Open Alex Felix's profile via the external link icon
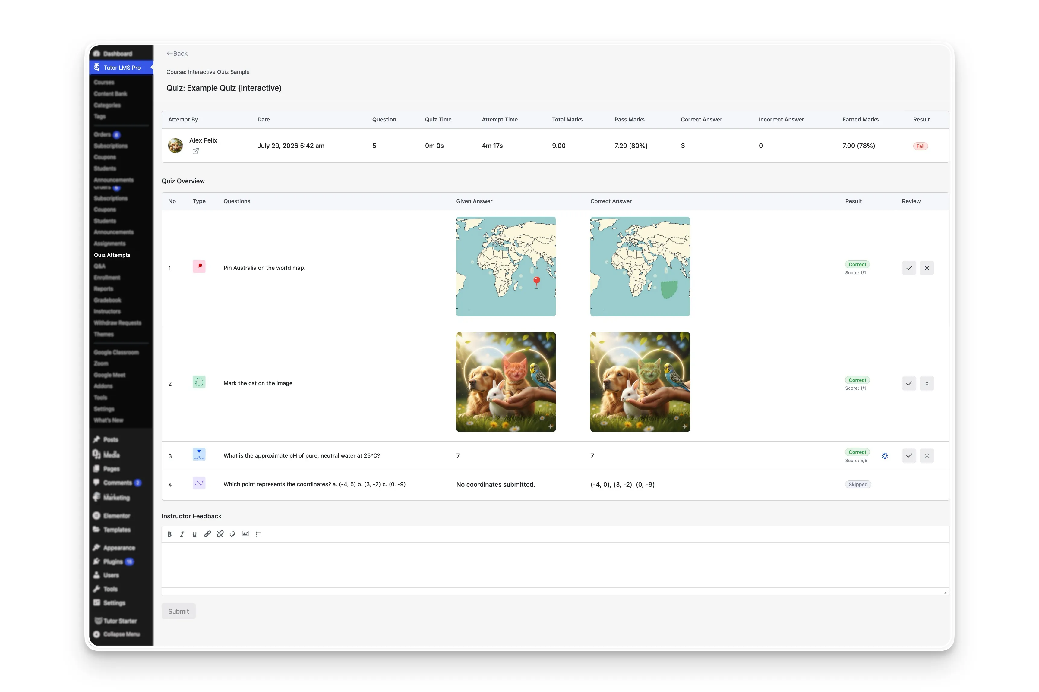1039x692 pixels. click(x=196, y=151)
